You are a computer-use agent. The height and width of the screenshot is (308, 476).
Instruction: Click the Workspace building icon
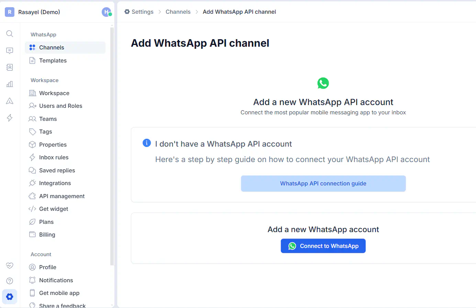click(x=32, y=93)
